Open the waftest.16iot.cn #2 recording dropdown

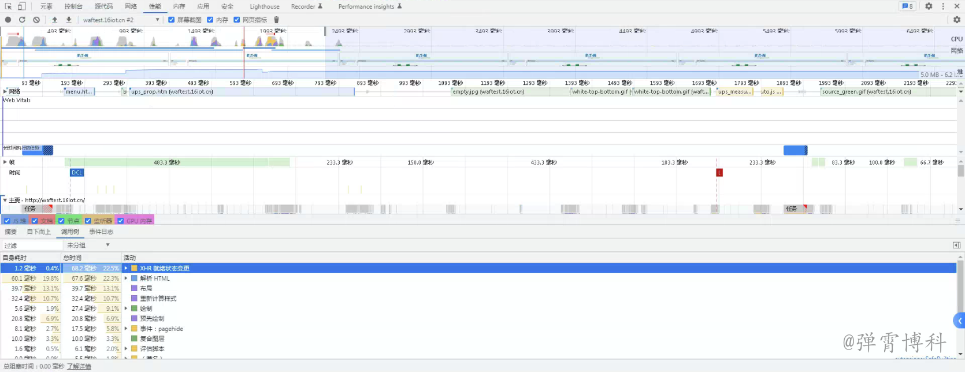(x=121, y=20)
